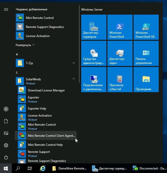Open Exporter in SolarWinds folder

click(x=46, y=99)
